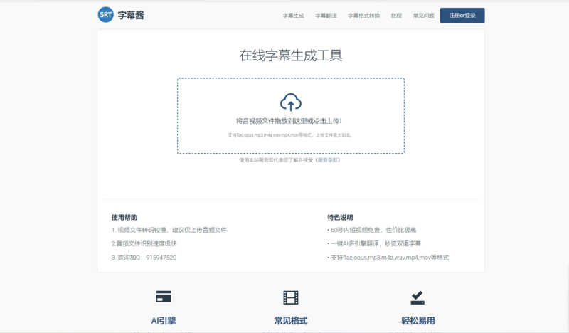Click the dashed upload drop area
The height and width of the screenshot is (333, 569).
[x=291, y=115]
